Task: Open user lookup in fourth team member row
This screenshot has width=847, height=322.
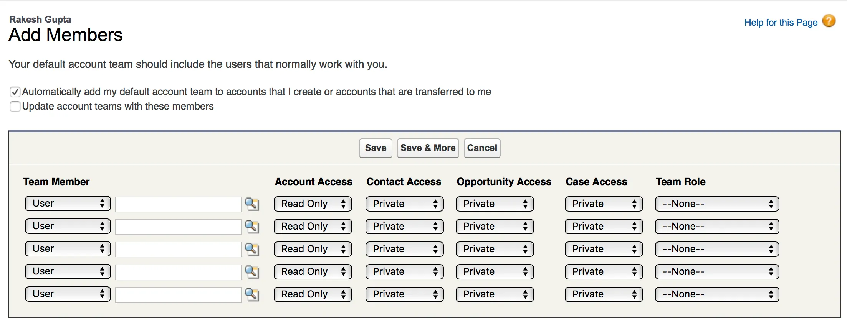Action: pos(251,272)
